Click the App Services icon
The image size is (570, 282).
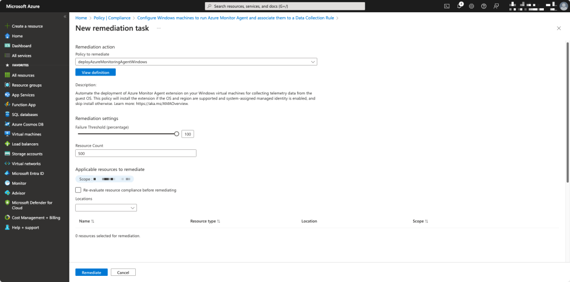click(x=7, y=94)
